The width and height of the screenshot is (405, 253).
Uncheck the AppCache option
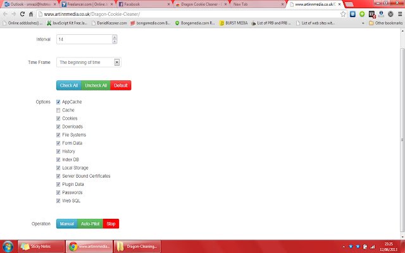click(58, 102)
